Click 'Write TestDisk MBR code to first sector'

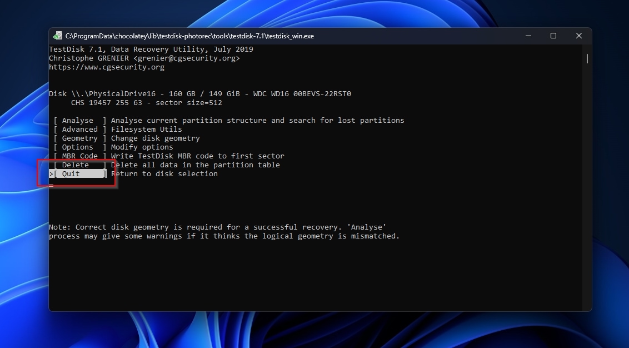pos(198,156)
